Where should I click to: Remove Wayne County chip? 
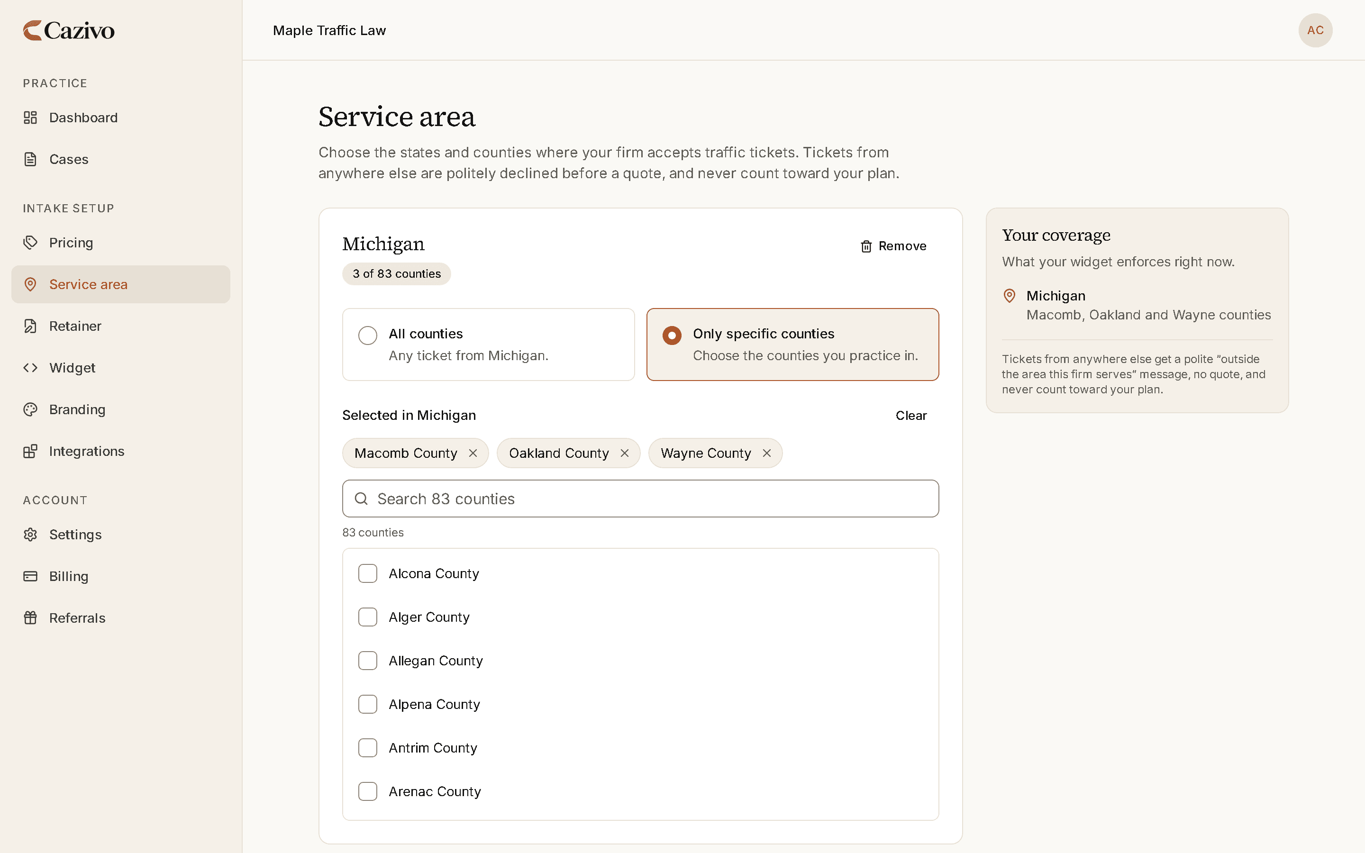(766, 453)
